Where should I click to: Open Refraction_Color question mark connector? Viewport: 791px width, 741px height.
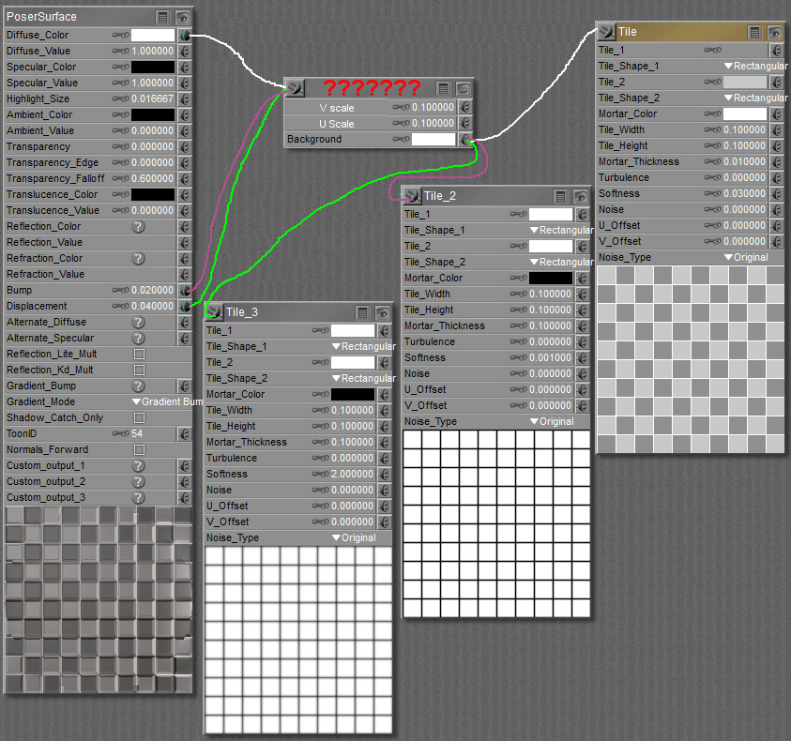pyautogui.click(x=138, y=258)
